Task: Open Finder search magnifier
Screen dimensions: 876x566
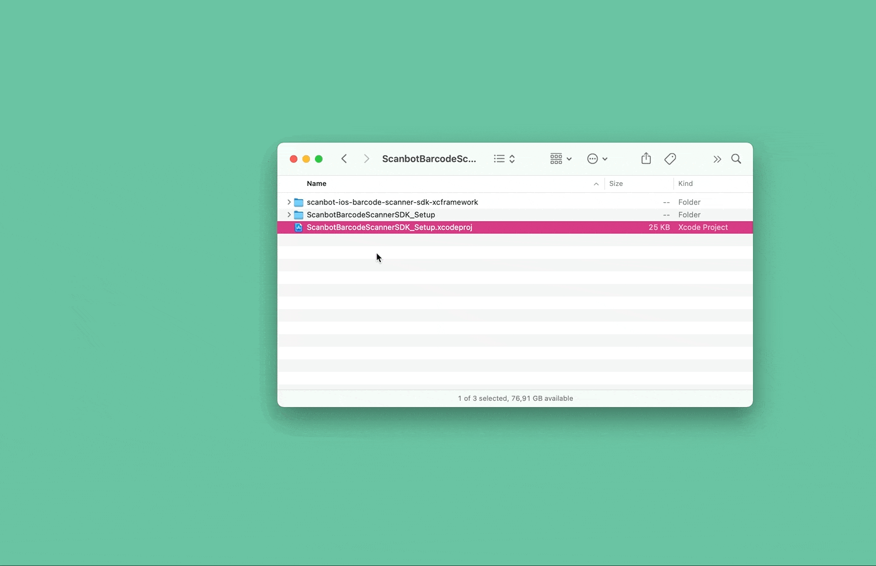Action: (x=736, y=159)
